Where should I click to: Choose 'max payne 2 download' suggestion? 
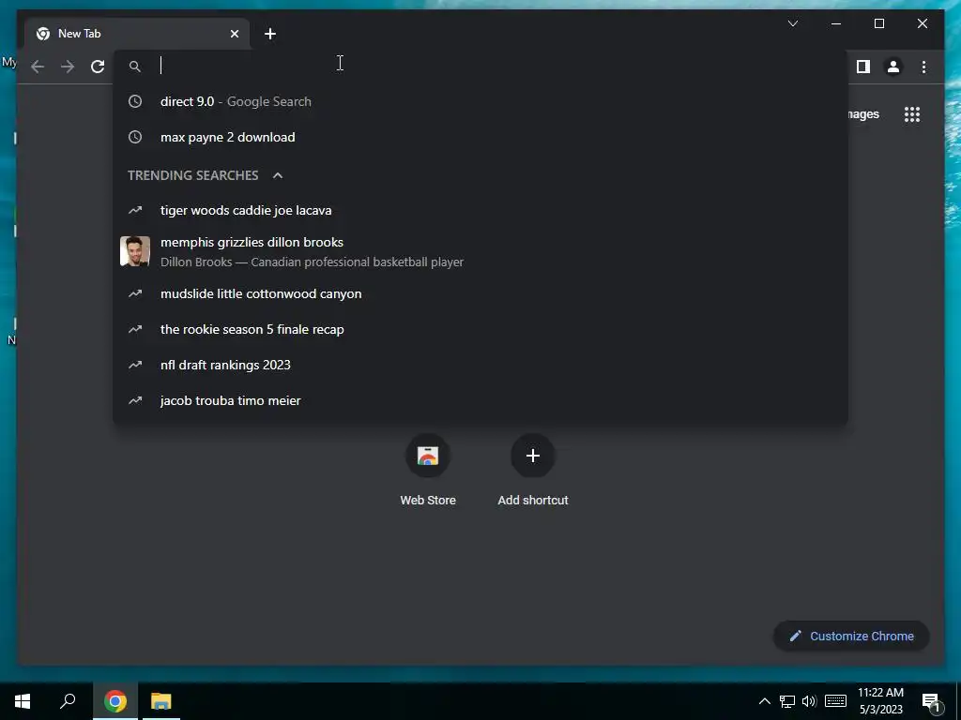480,137
